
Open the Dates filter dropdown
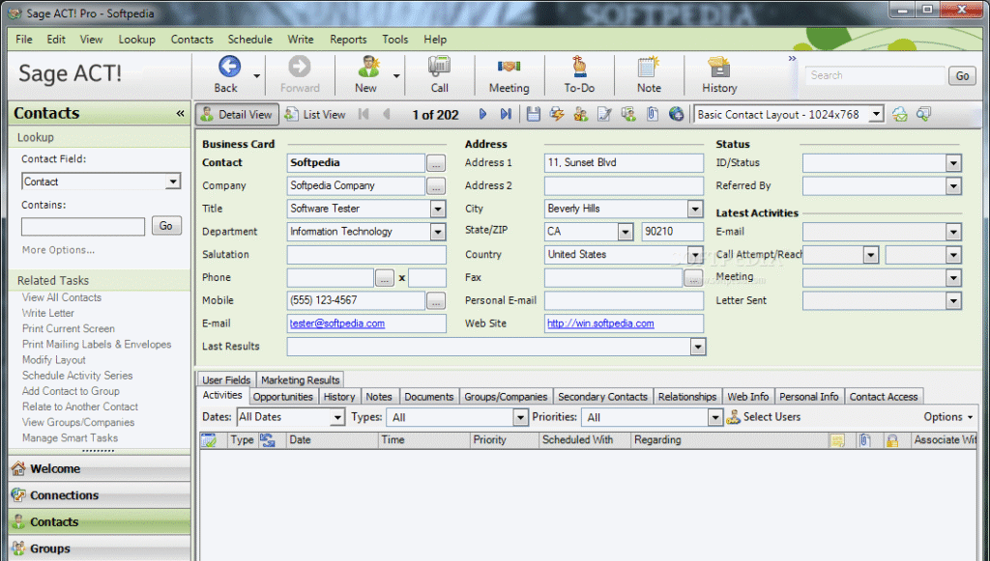(x=337, y=417)
